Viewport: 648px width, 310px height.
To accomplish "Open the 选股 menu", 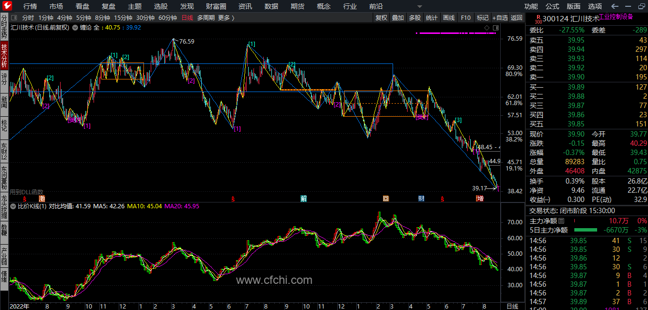I will point(161,6).
